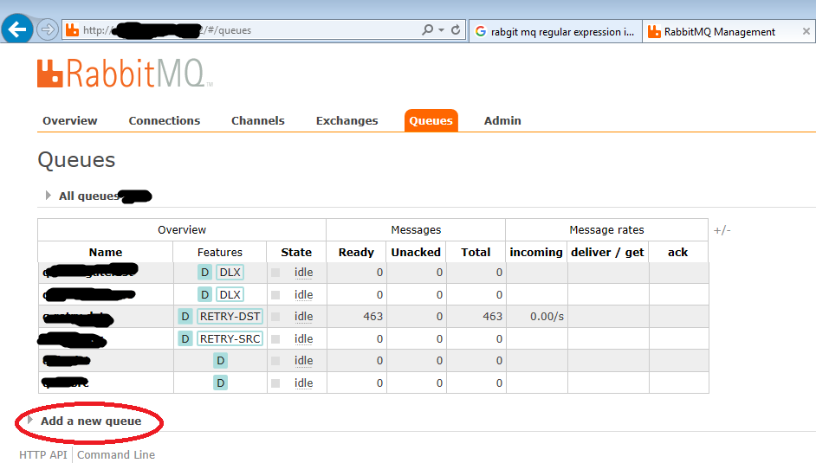
Task: Click the D badge in fifth queue row
Action: 220,361
